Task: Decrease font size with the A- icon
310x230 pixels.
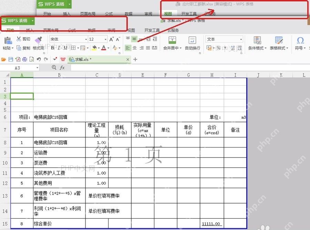Action: click(x=118, y=39)
